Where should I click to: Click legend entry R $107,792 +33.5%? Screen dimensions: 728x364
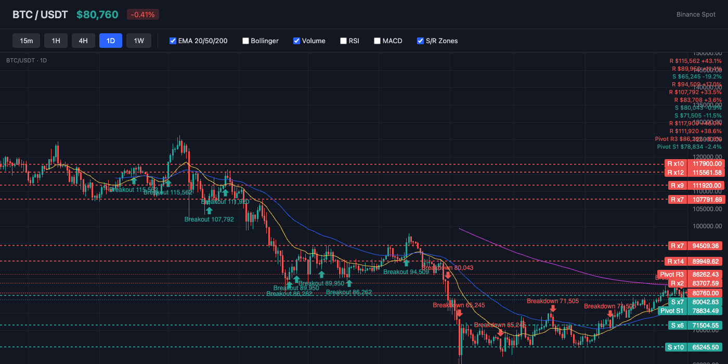pos(695,92)
